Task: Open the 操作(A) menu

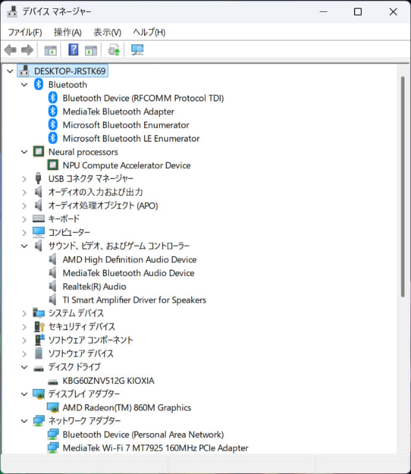Action: click(x=68, y=32)
